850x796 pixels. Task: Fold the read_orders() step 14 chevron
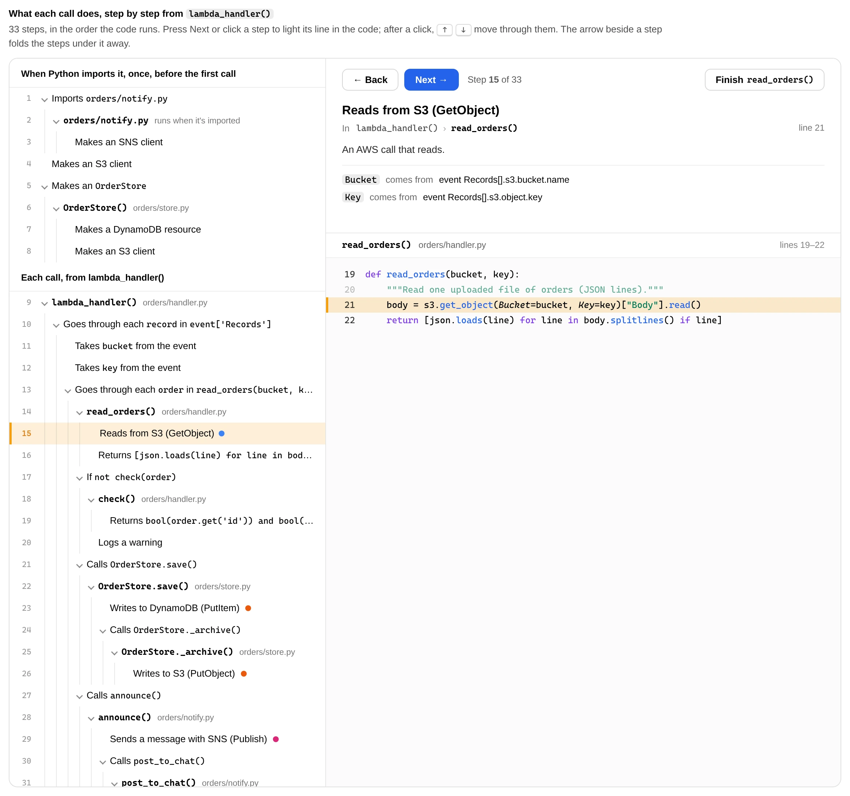(79, 412)
